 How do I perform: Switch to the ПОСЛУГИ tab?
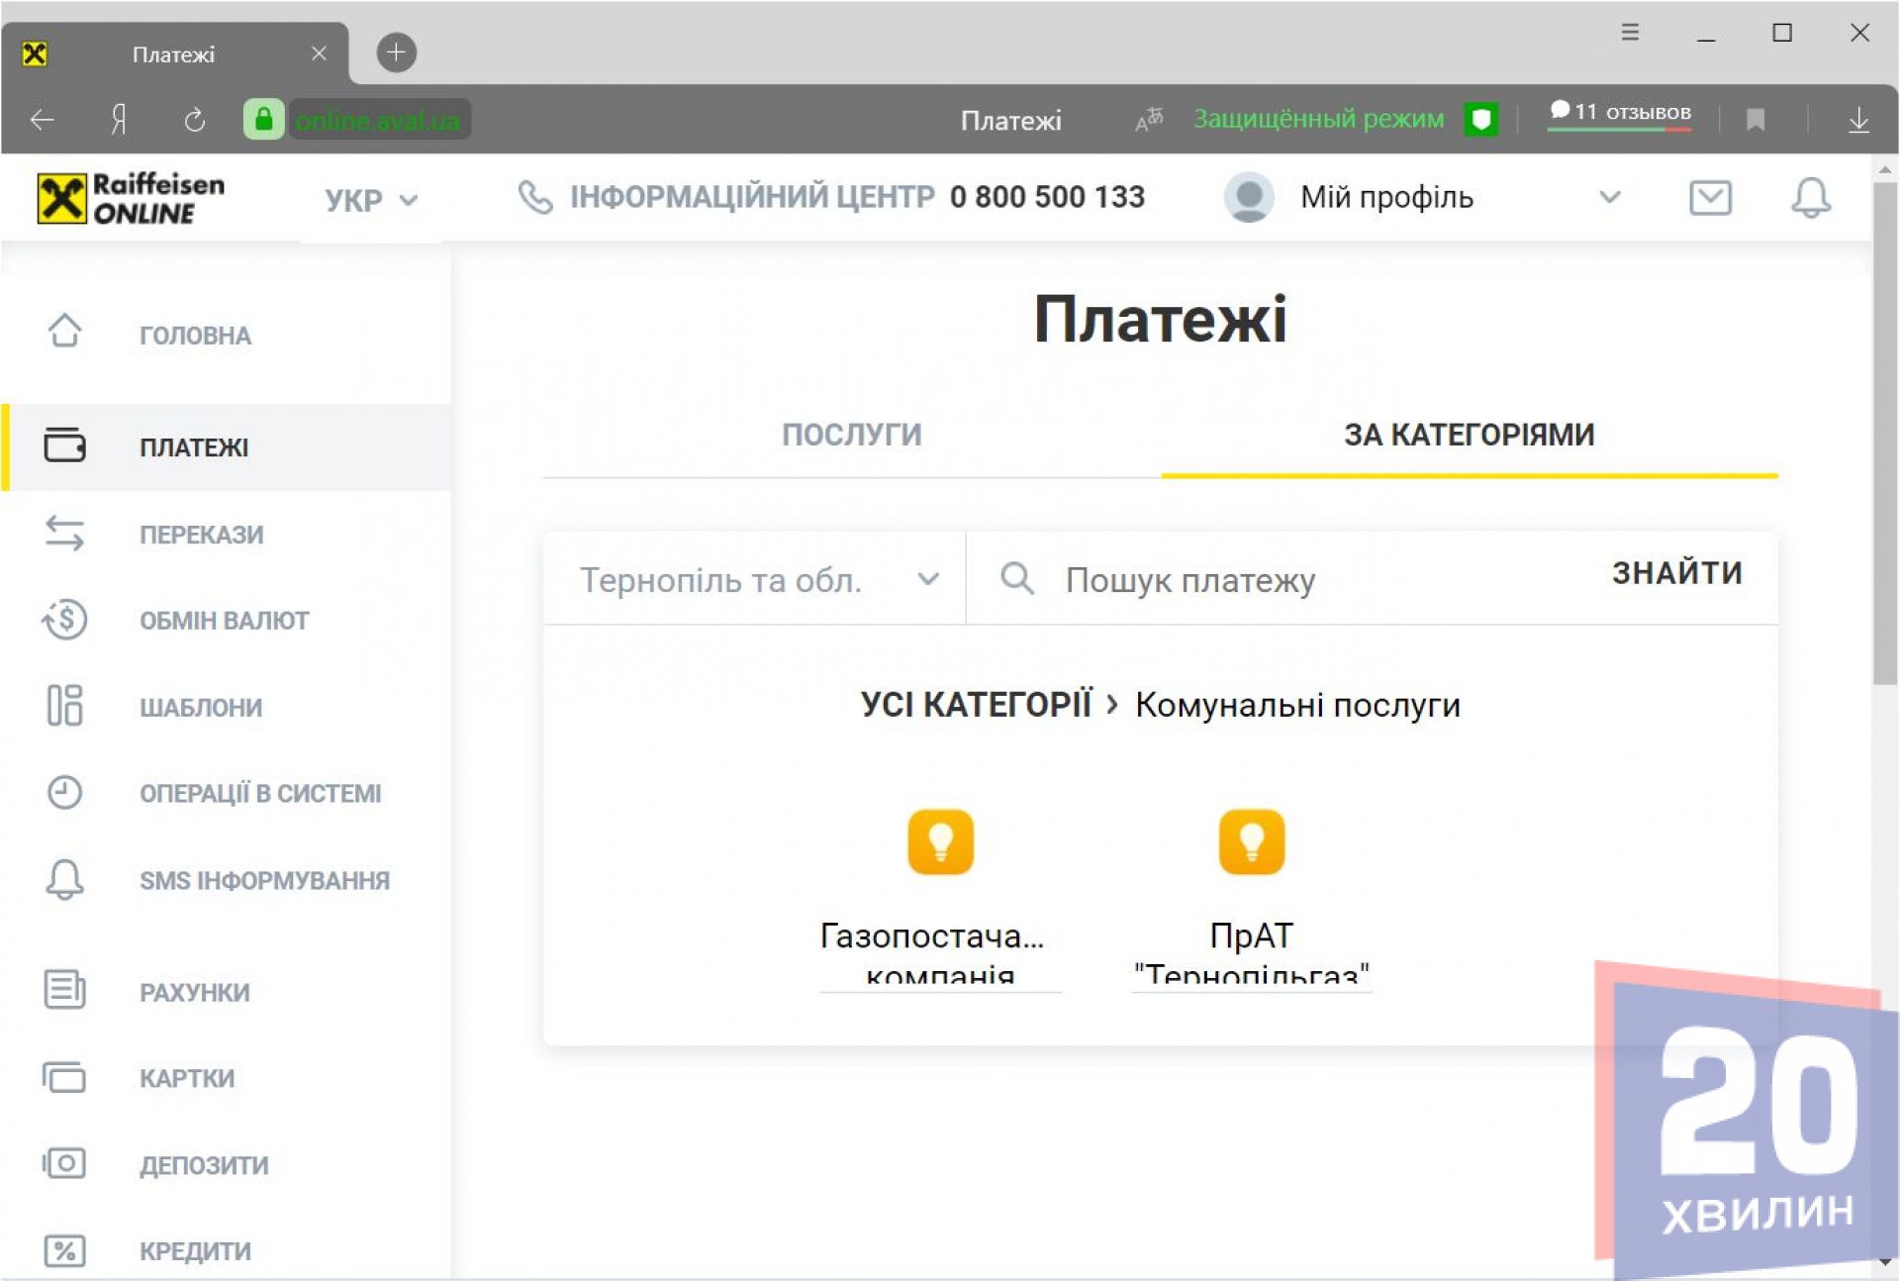[851, 435]
